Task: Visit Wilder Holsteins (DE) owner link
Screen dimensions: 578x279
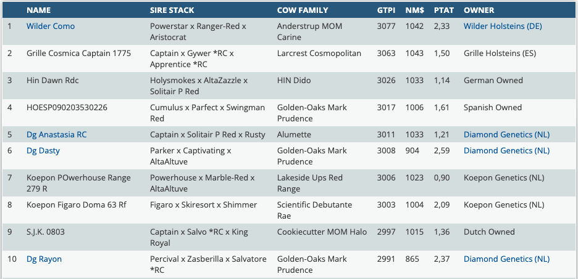Action: tap(503, 26)
